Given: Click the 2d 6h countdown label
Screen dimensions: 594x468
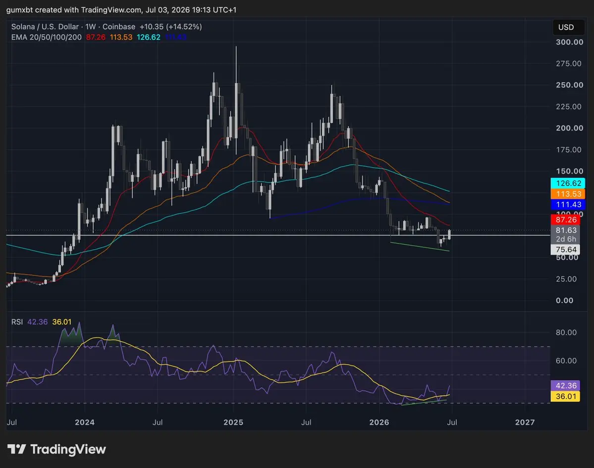Looking at the screenshot, I should tap(565, 239).
